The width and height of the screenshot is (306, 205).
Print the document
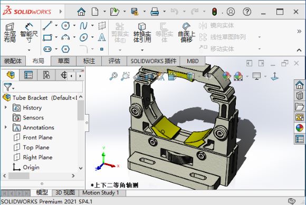click(x=155, y=12)
